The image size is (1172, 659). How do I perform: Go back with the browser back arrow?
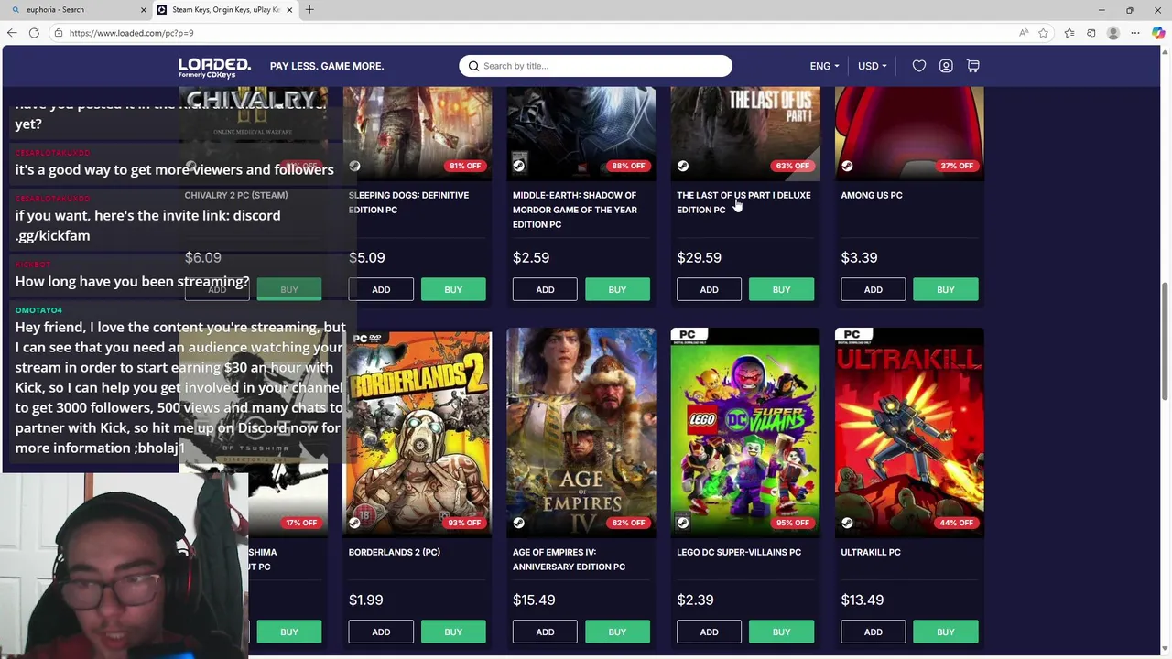point(12,33)
